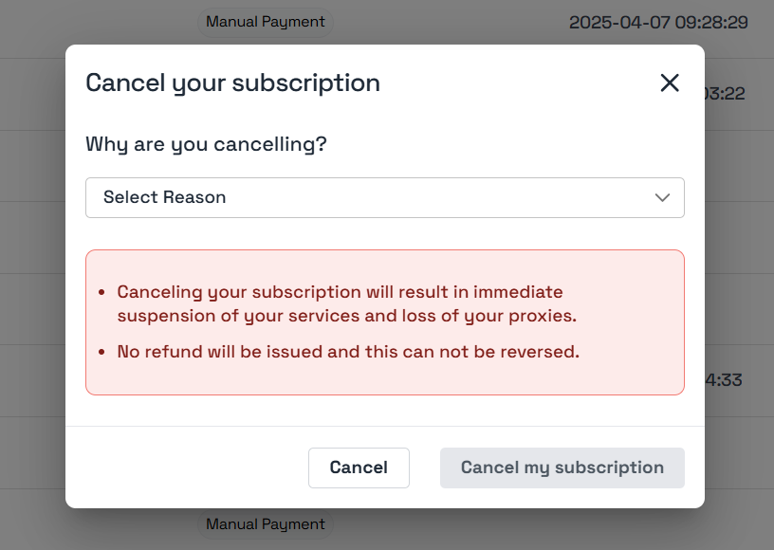774x550 pixels.
Task: Click the greyed subscription cancellation confirm button
Action: click(562, 467)
